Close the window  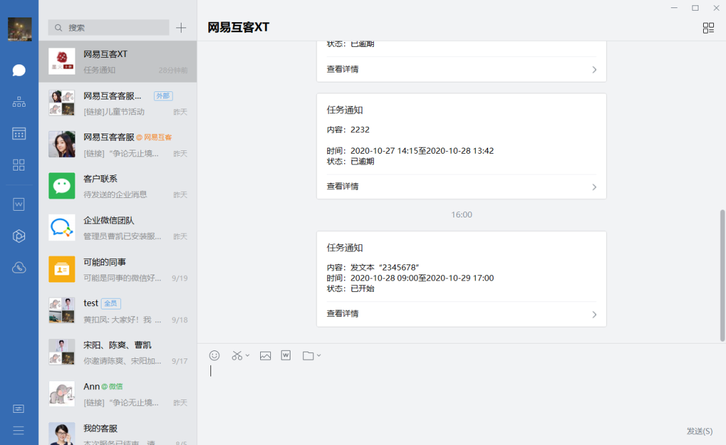tap(717, 8)
